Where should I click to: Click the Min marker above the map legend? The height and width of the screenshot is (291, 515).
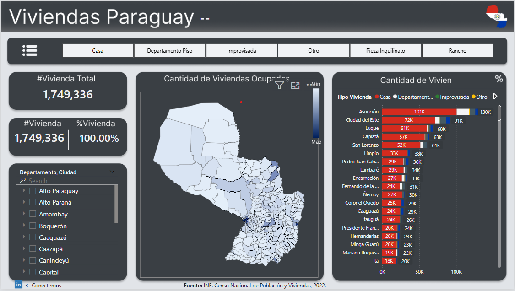[x=313, y=84]
